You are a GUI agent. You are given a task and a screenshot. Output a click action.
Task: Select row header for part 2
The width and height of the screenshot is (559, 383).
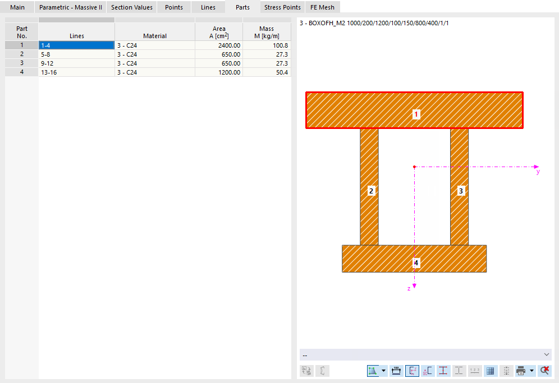pyautogui.click(x=21, y=54)
